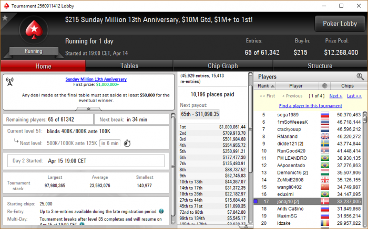The height and width of the screenshot is (229, 368).
Task: Click the globe country column header
Action: 324,86
